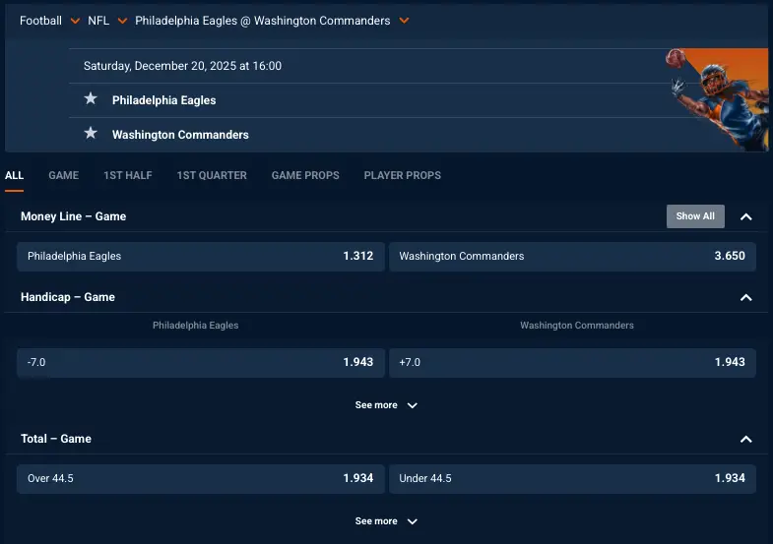Switch to the 1ST QUARTER tab
Viewport: 773px width, 544px height.
pos(212,175)
